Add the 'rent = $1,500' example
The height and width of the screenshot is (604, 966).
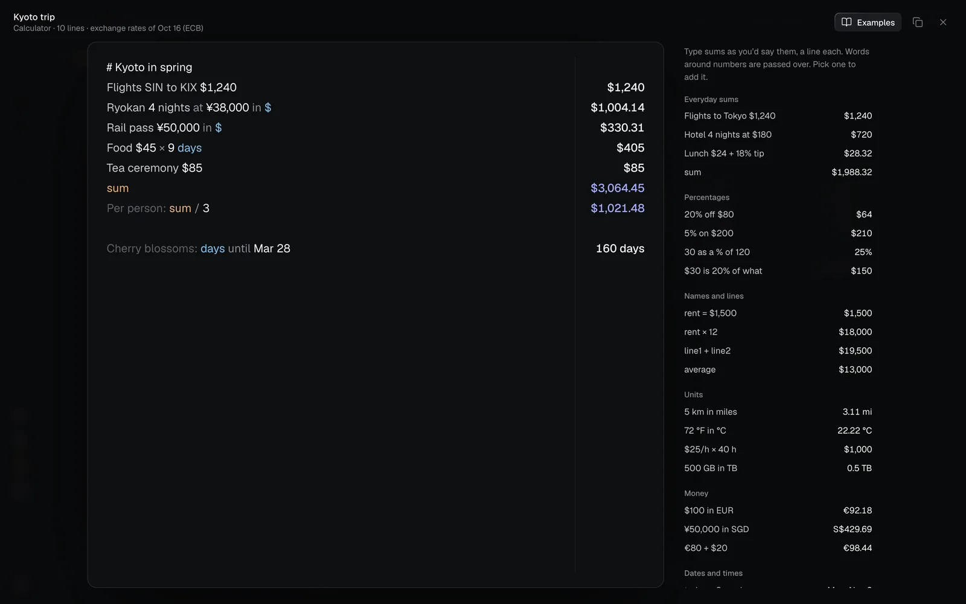(778, 313)
